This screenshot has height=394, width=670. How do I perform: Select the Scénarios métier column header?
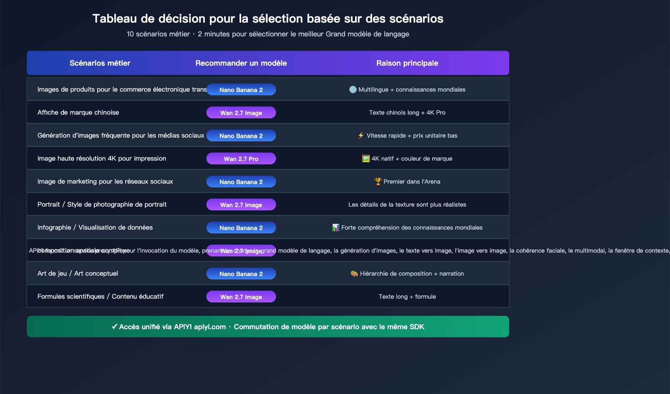(x=100, y=63)
